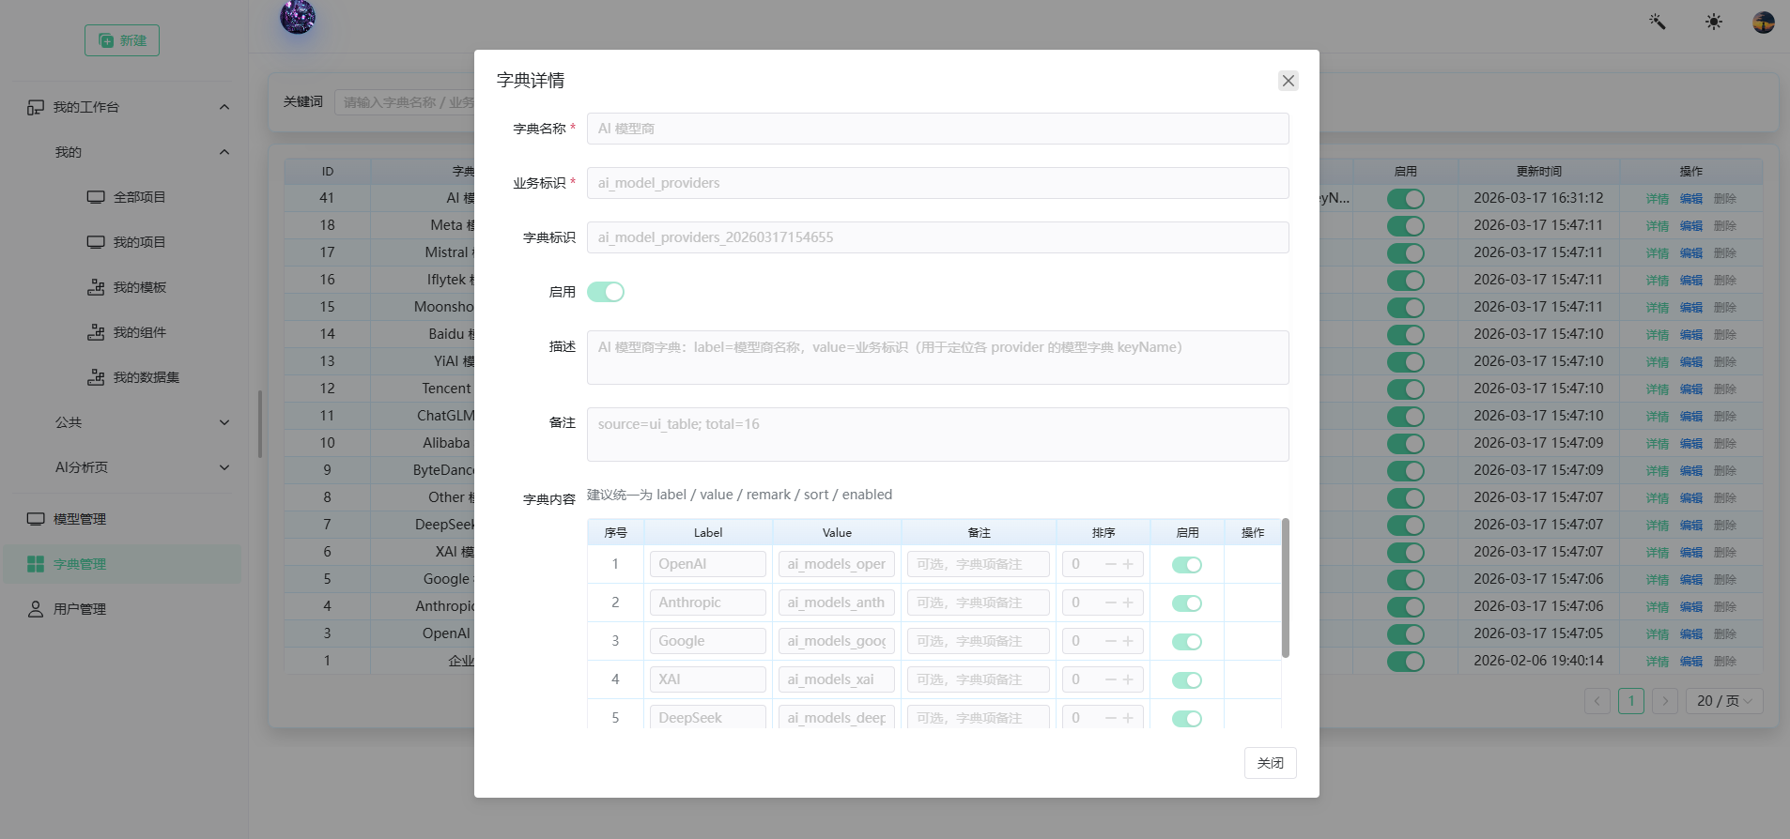The height and width of the screenshot is (839, 1790).
Task: Click 详情 link in row ID 41
Action: coord(1658,199)
